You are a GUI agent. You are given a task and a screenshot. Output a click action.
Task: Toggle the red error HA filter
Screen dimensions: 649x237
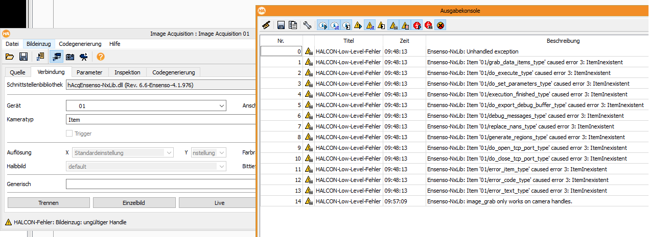[x=428, y=24]
